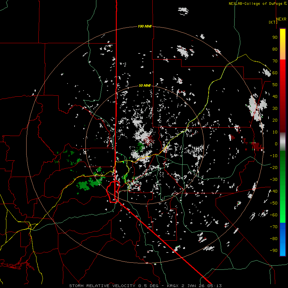Screen dimensions: 288x288
Task: Click the 30 label on velocity scale
Action: [275, 108]
